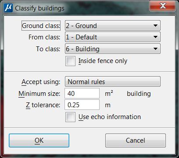Open the Accept using Normal rules selector
This screenshot has width=179, height=158.
[113, 81]
